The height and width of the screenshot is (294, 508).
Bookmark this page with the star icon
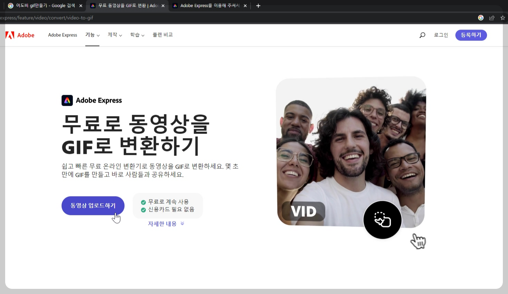pos(503,18)
